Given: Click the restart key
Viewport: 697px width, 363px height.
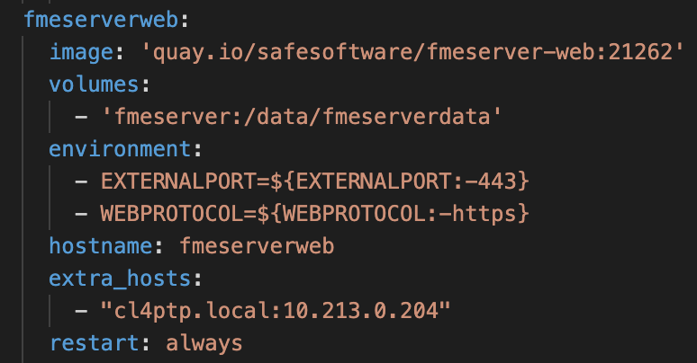Looking at the screenshot, I should pyautogui.click(x=95, y=343).
